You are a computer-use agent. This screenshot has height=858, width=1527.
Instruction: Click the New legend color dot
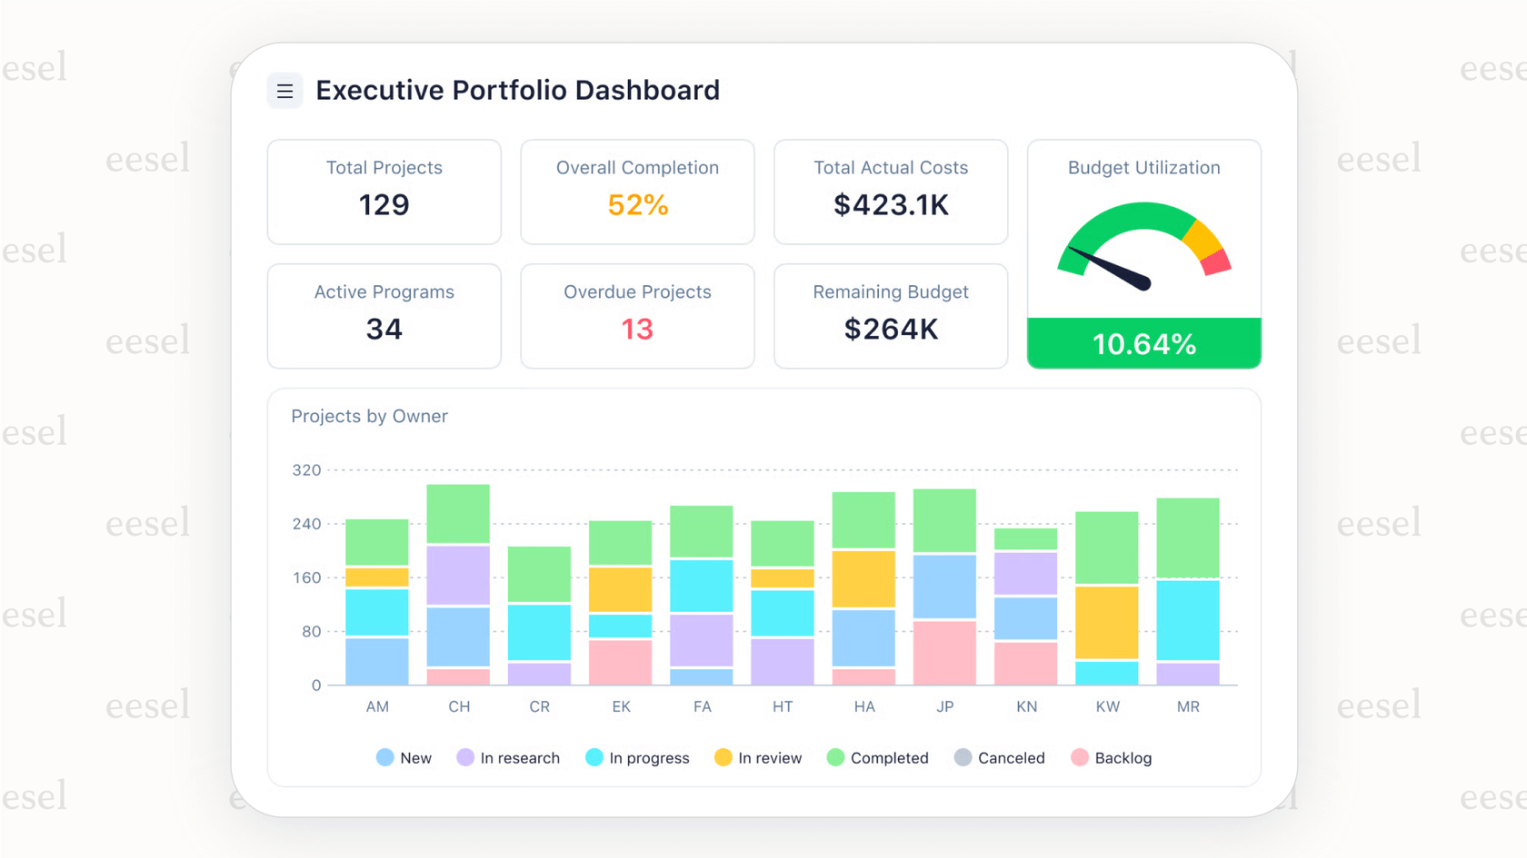tap(384, 757)
